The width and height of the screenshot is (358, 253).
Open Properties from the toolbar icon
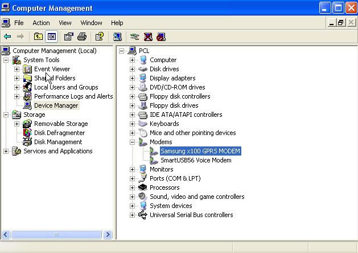point(68,36)
